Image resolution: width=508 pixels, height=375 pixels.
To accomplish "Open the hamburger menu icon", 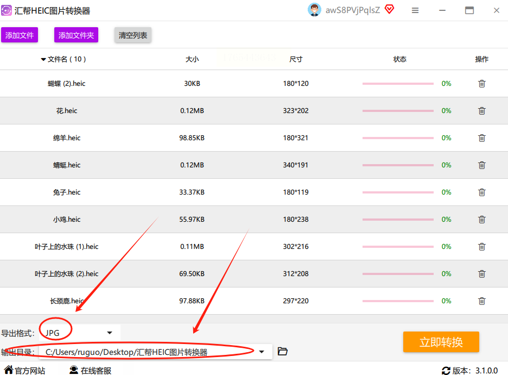I will click(x=415, y=10).
